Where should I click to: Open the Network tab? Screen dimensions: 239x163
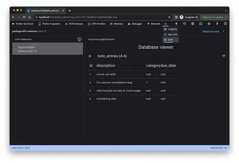153,24
